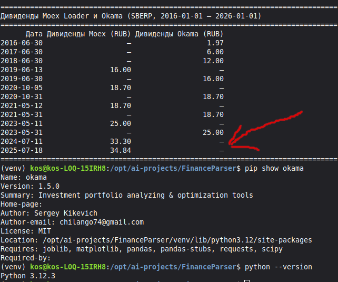Select the 'Дивиденды Moex (RUB)' column header
The height and width of the screenshot is (282, 338).
[x=88, y=34]
